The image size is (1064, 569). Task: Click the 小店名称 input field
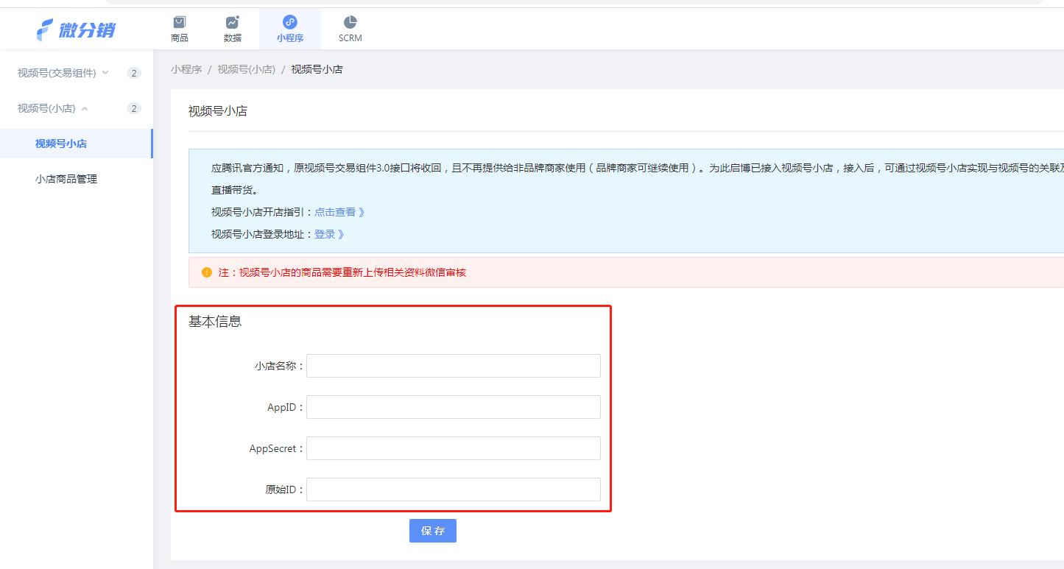pos(453,366)
